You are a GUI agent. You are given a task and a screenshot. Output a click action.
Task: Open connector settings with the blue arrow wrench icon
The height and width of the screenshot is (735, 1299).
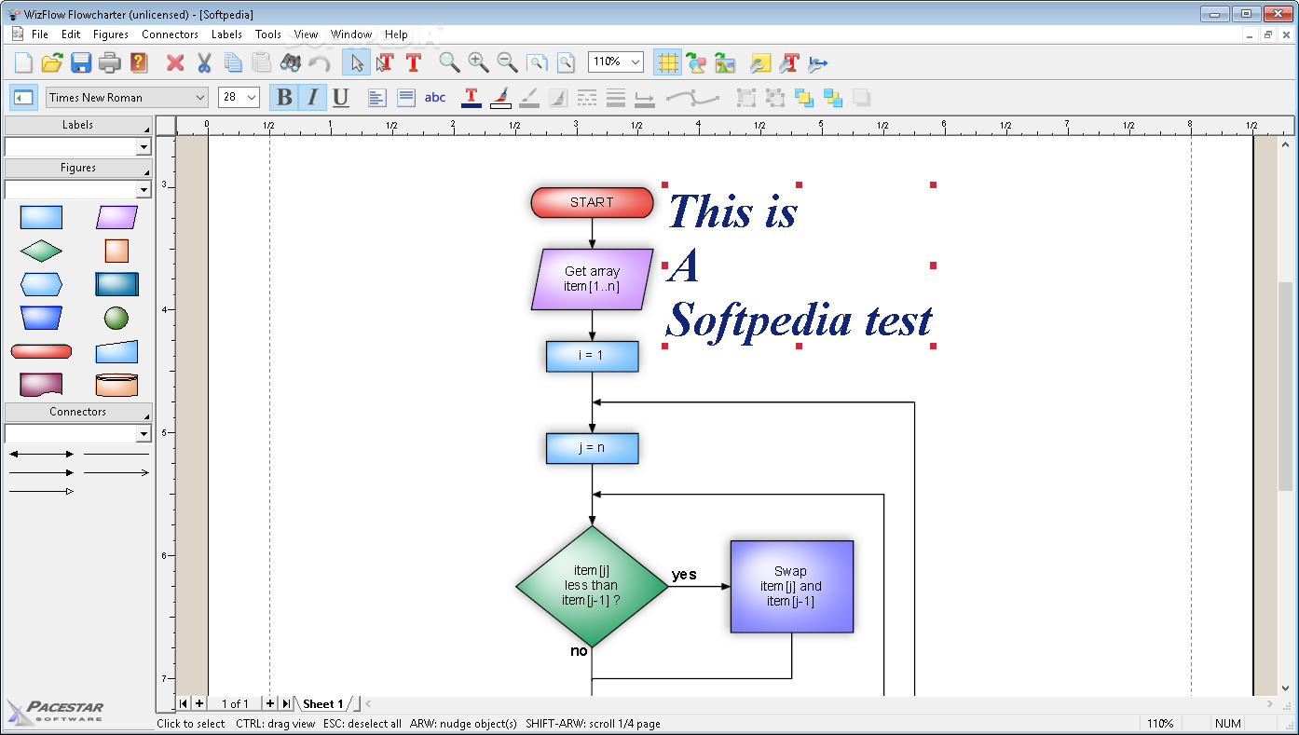click(x=818, y=63)
